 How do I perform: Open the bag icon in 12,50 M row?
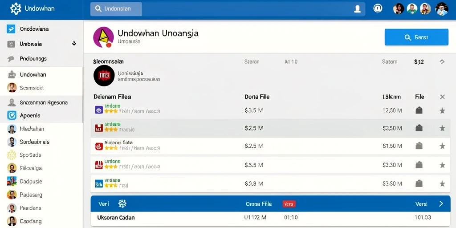coord(419,110)
